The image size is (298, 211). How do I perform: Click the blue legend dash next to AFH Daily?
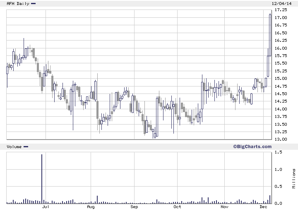(33, 4)
